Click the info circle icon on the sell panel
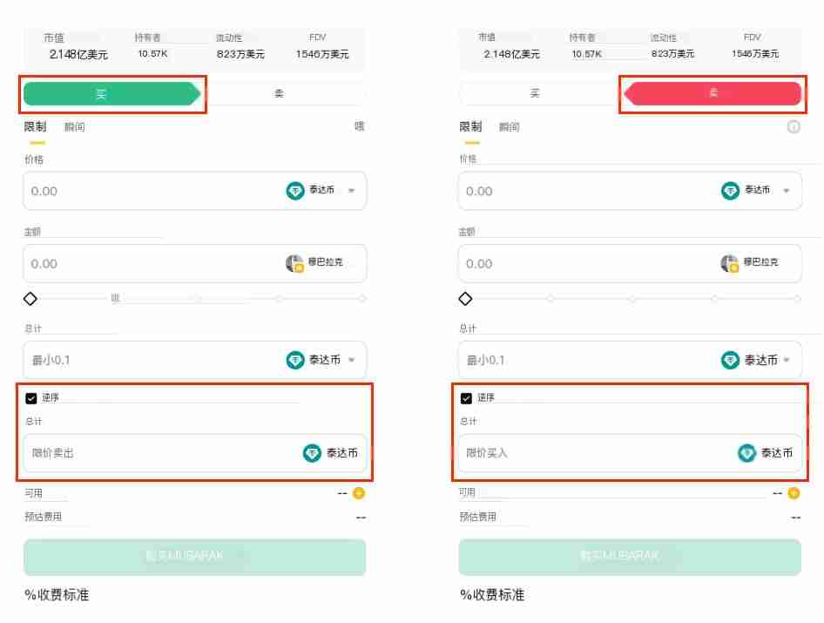Image resolution: width=824 pixels, height=623 pixels. pyautogui.click(x=793, y=126)
